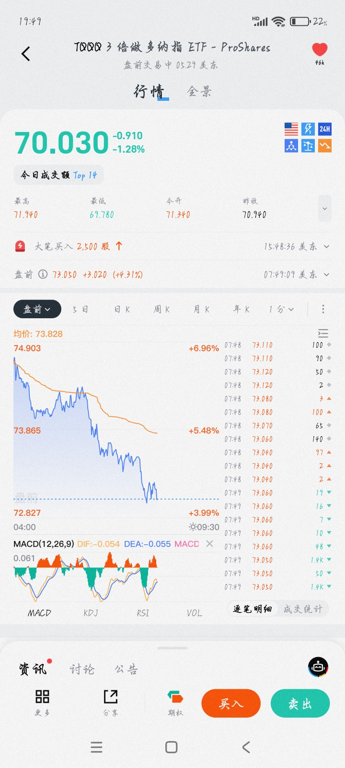345x768 pixels.
Task: Tap the 24H trading badge icon
Action: click(x=325, y=129)
